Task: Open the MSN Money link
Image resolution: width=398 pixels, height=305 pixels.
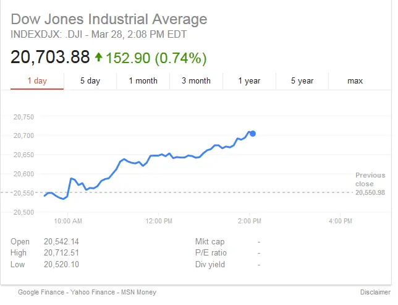Action: point(137,292)
